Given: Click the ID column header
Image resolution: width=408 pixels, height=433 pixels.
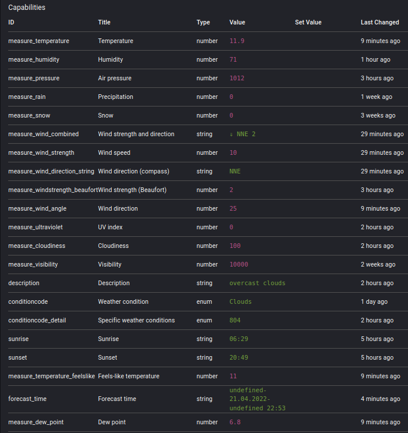Looking at the screenshot, I should coord(11,22).
